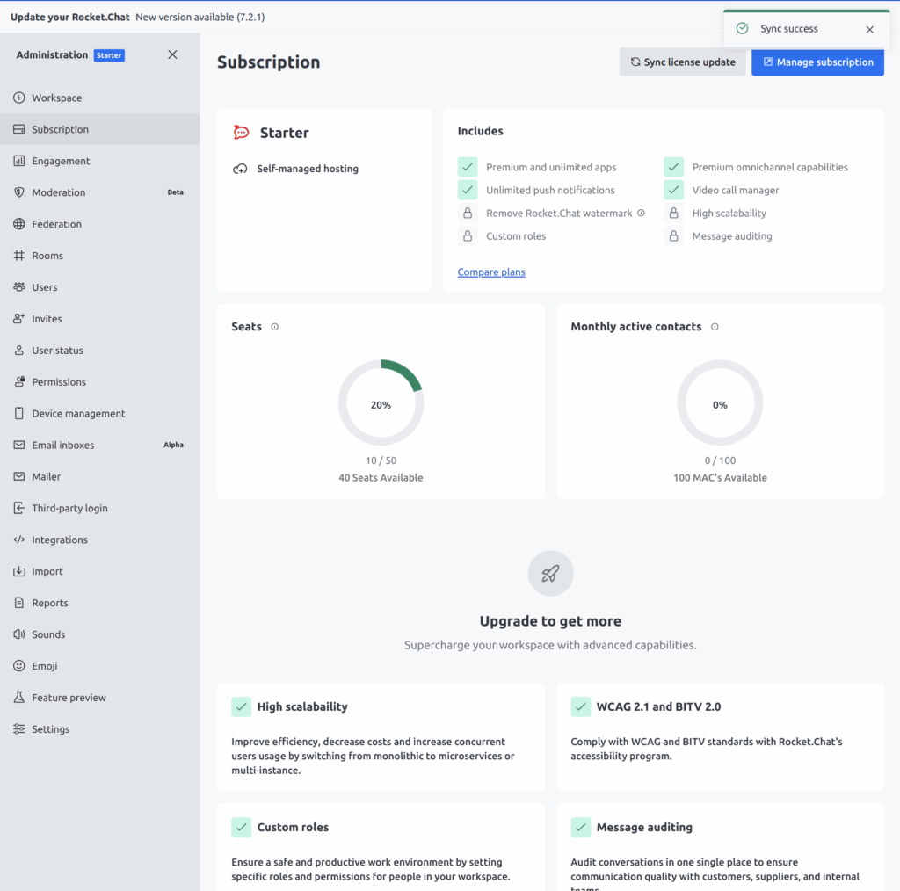
Task: Click checkmark on Message auditing upgrade card
Action: (x=580, y=827)
